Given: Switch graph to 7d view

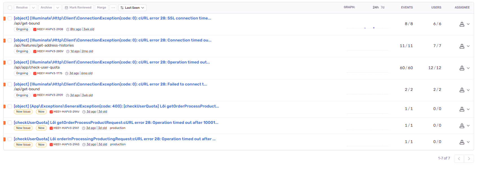Looking at the screenshot, I should tap(382, 7).
